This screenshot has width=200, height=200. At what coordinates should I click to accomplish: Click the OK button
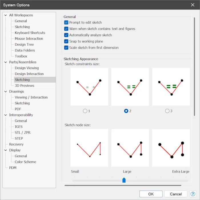click(151, 194)
